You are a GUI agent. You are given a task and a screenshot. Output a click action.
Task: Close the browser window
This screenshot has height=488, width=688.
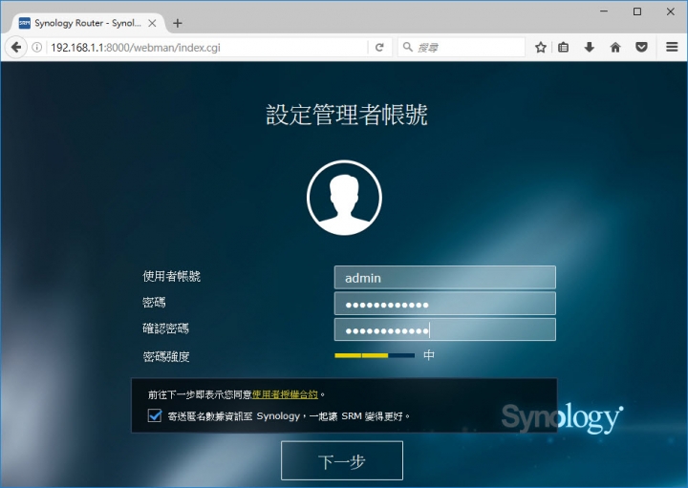click(x=671, y=11)
